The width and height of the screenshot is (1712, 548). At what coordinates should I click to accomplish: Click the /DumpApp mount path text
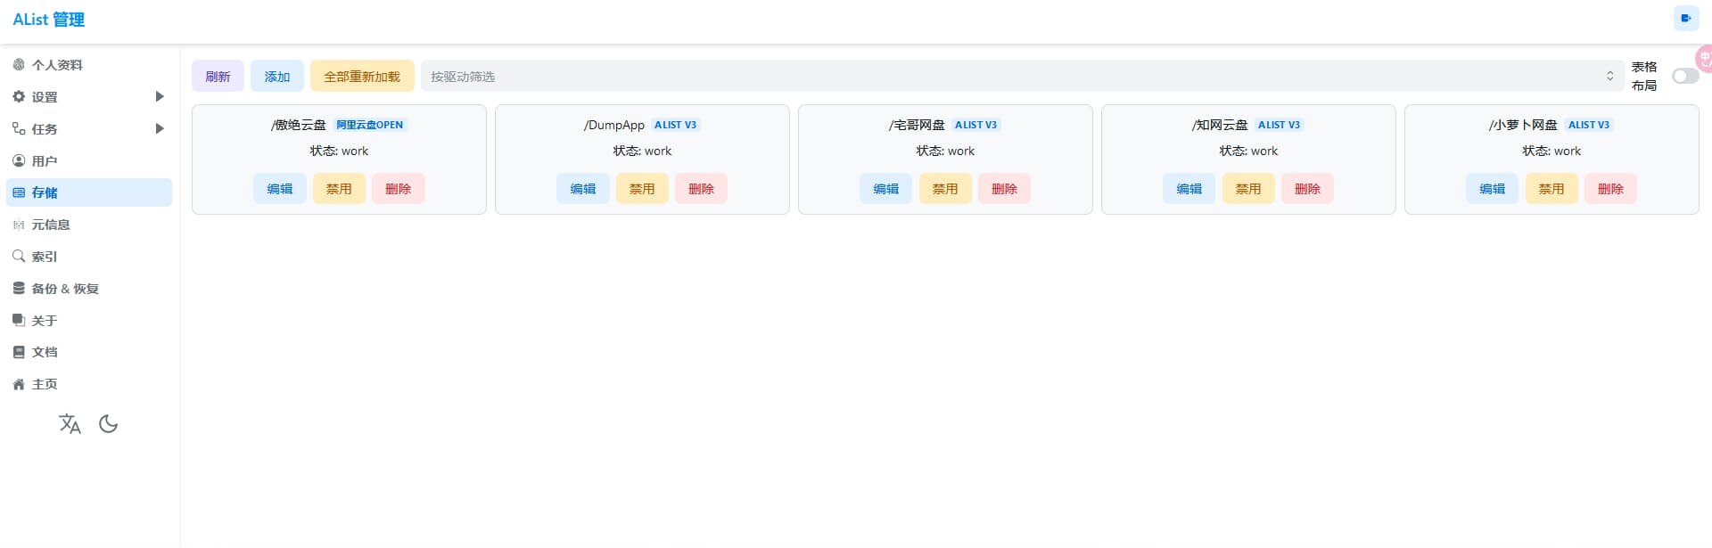pyautogui.click(x=614, y=125)
